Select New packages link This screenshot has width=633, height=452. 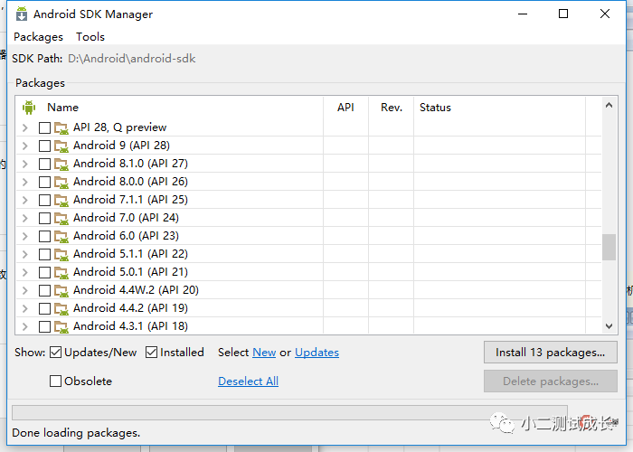[264, 353]
